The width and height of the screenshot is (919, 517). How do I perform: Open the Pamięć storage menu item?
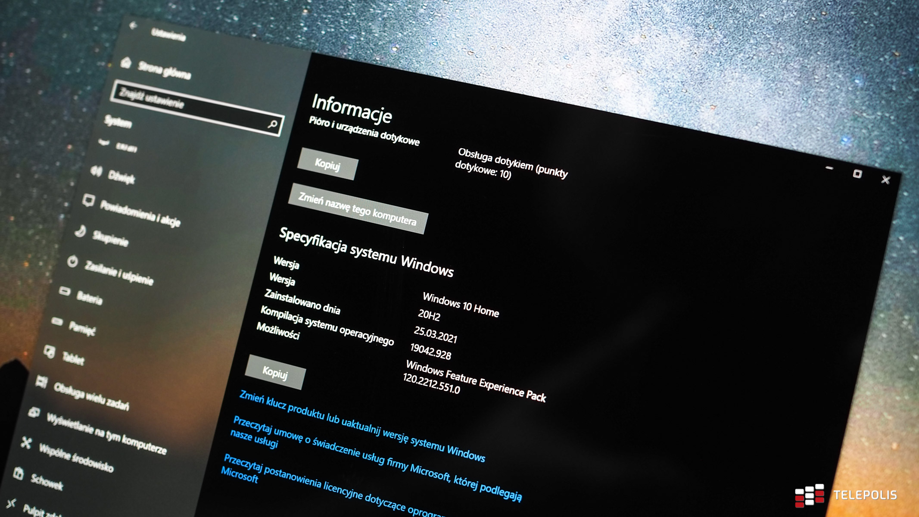coord(82,329)
